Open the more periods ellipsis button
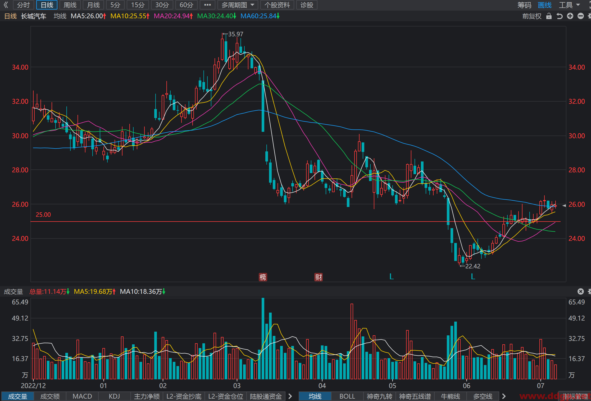The image size is (591, 401). point(208,5)
